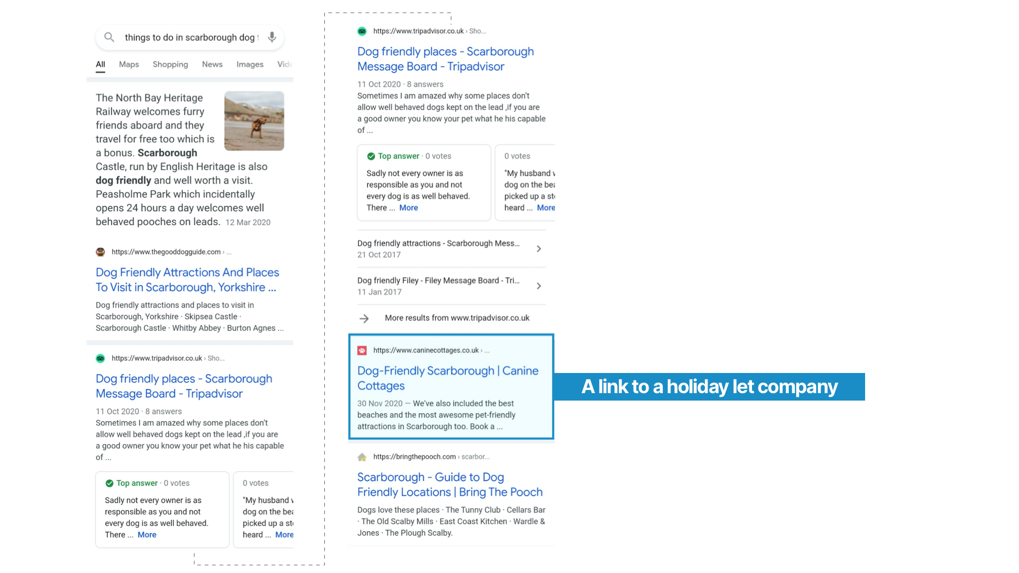Click https://www.thegooddogguide.com URL text

coord(166,252)
